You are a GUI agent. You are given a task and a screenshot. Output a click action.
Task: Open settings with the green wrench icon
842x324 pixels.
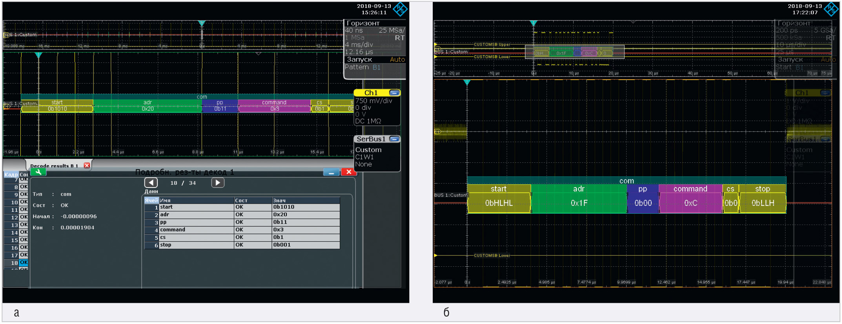click(x=38, y=172)
